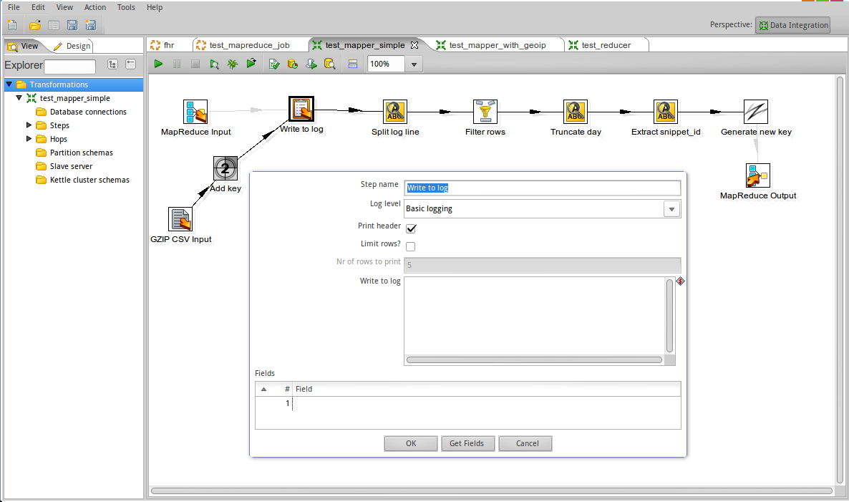Expand the Hops tree folder

29,139
